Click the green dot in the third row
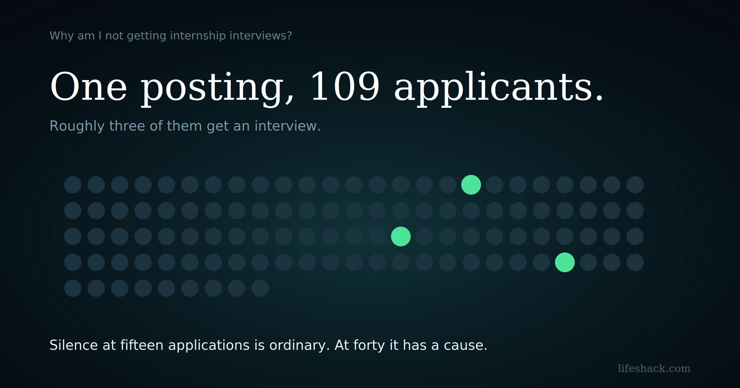Viewport: 740px width, 388px height. pos(401,236)
